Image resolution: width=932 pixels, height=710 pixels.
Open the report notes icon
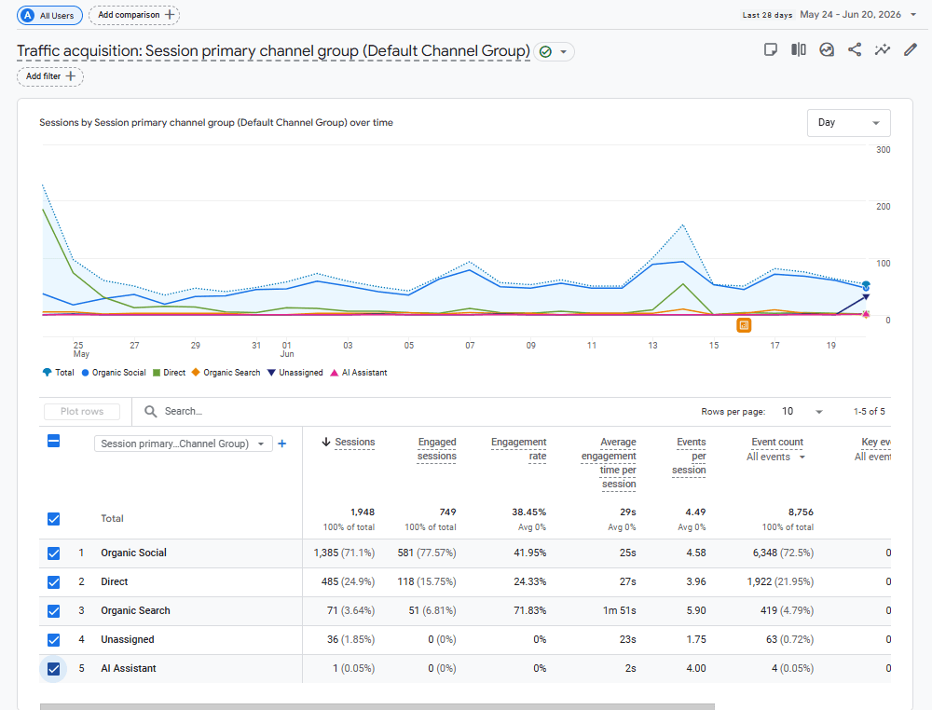tap(771, 49)
